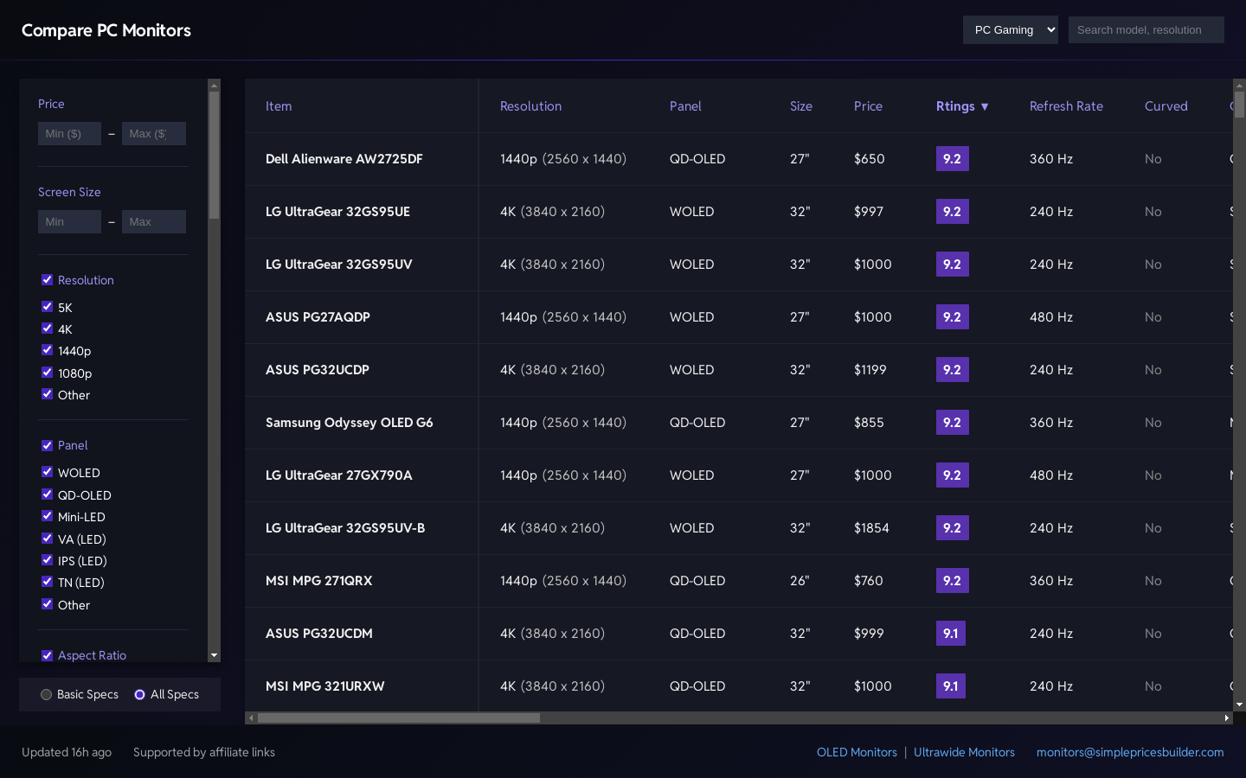The width and height of the screenshot is (1246, 778).
Task: Sort table by Resolution column
Action: point(530,106)
